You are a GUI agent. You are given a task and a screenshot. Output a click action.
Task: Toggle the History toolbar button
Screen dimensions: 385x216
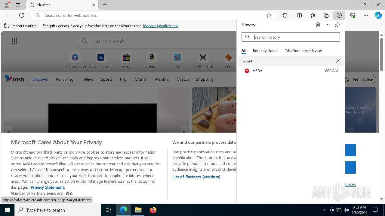click(x=339, y=15)
